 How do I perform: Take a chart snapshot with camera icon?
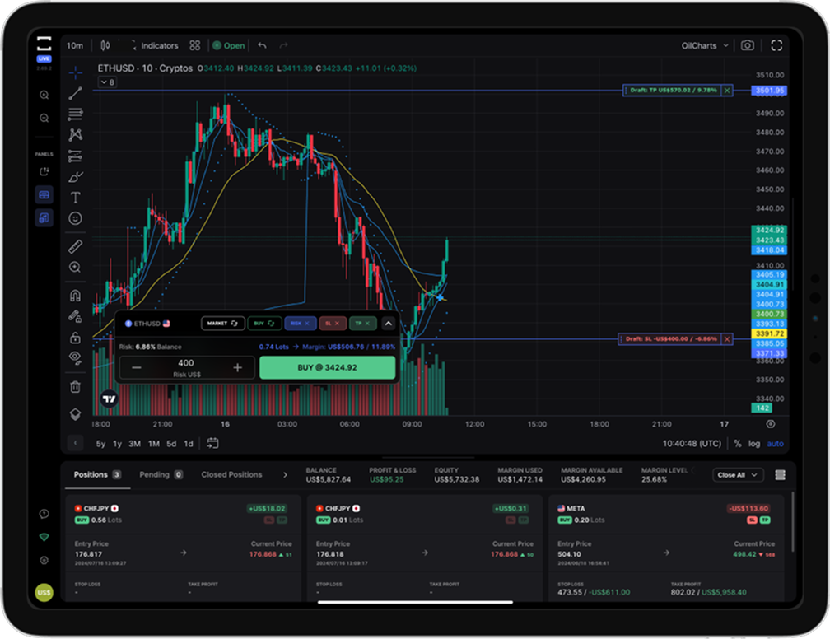coord(747,46)
